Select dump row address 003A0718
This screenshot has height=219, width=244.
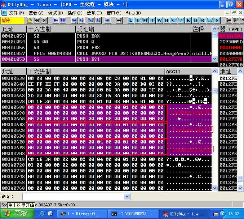coord(13,159)
